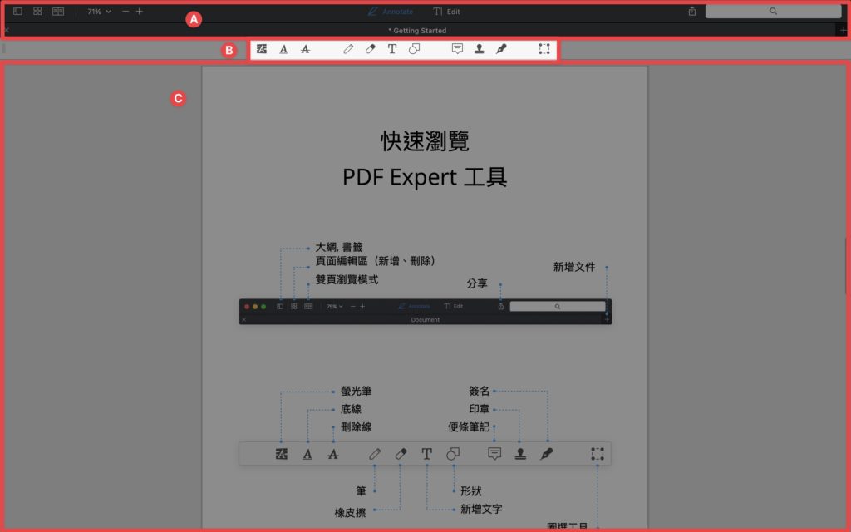Click the label 簽名

479,391
